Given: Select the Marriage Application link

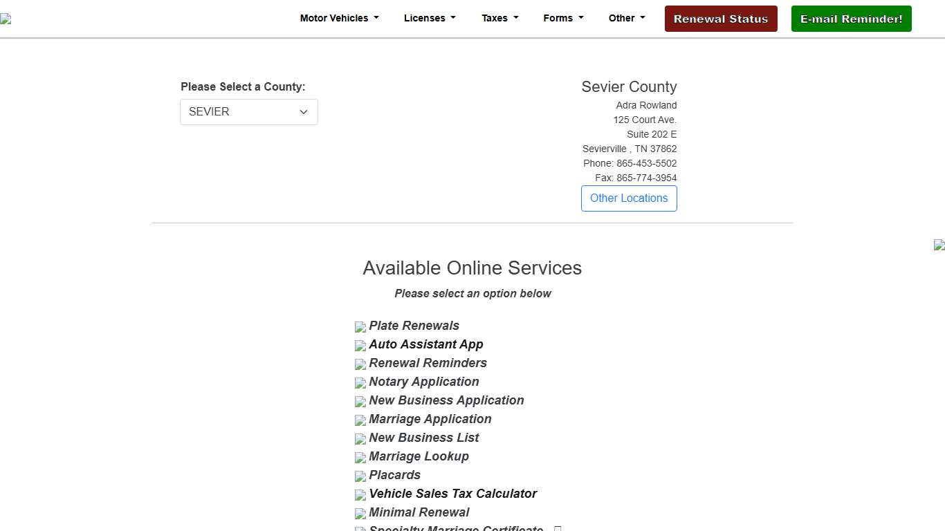Looking at the screenshot, I should [430, 419].
